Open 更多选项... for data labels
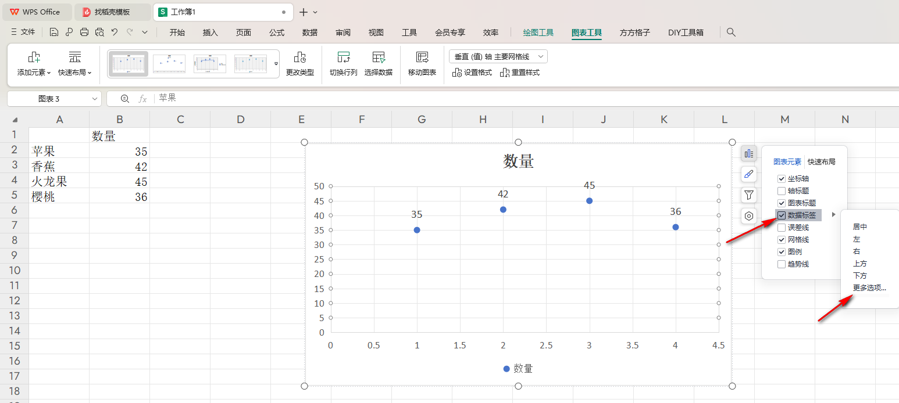 point(870,288)
